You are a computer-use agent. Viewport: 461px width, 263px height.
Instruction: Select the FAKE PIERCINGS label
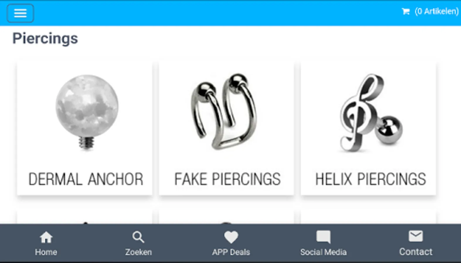(227, 179)
